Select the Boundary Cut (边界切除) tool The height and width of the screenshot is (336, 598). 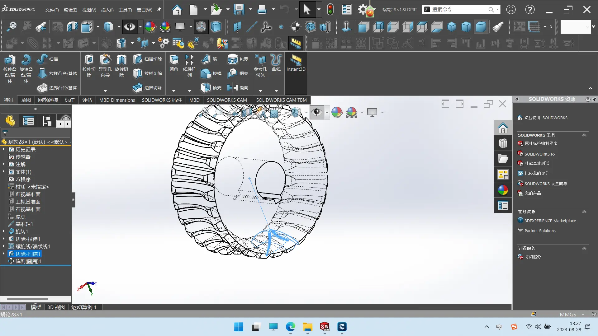click(148, 88)
